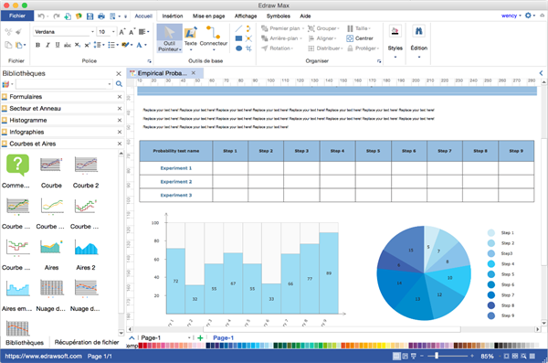Open the text alignment dropdown
The width and height of the screenshot is (548, 363).
144,32
